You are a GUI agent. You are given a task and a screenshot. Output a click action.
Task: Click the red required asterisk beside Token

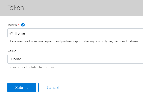tap(19, 24)
